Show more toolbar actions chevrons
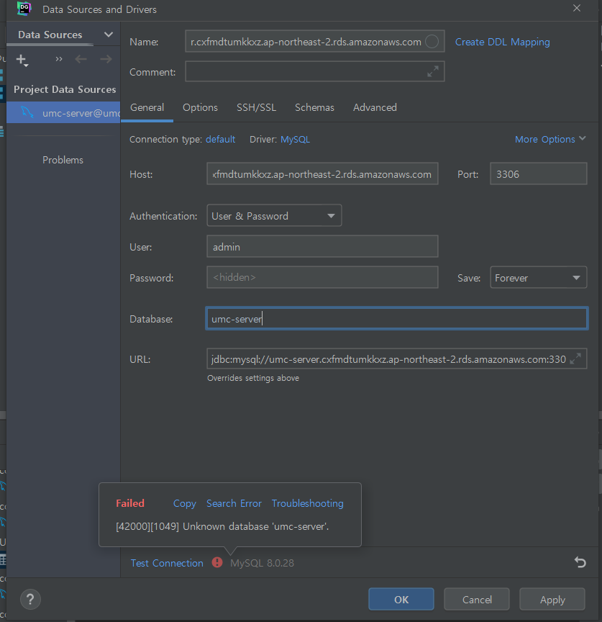This screenshot has height=622, width=602. coord(59,59)
